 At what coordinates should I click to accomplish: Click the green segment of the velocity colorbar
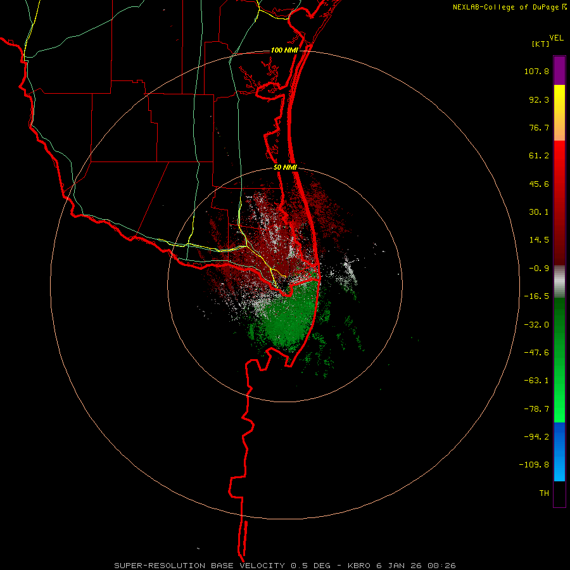coord(559,360)
